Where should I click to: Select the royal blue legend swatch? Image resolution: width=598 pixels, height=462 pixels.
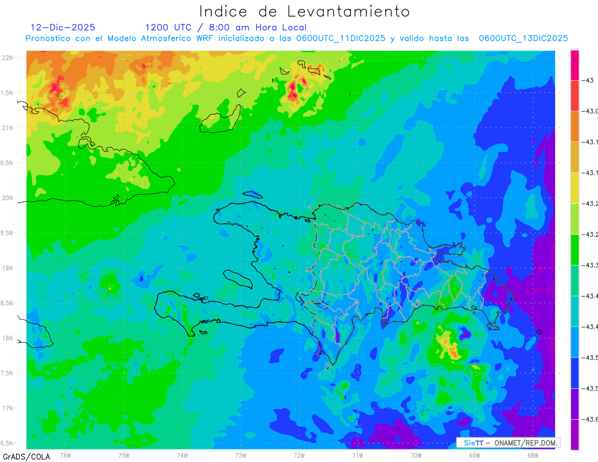point(575,373)
